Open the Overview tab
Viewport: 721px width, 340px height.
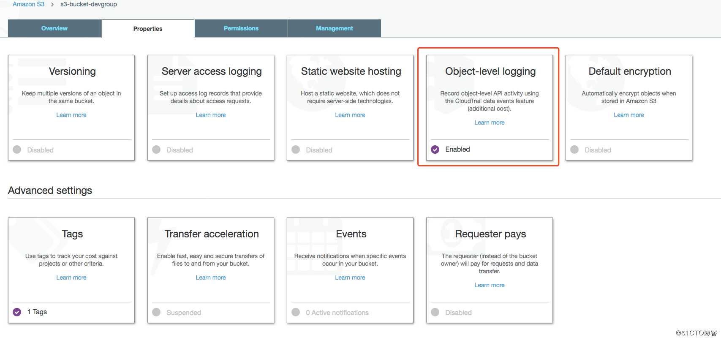54,28
